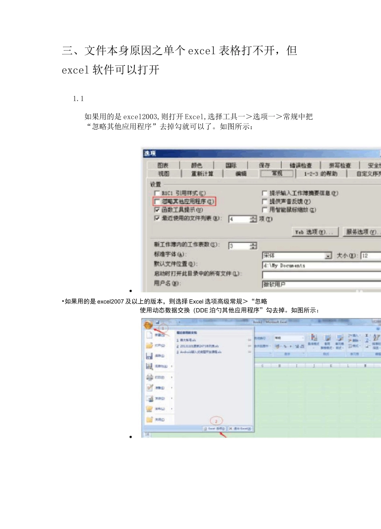The width and height of the screenshot is (381, 529).
Task: Switch to the 国际 tab
Action: pyautogui.click(x=231, y=165)
